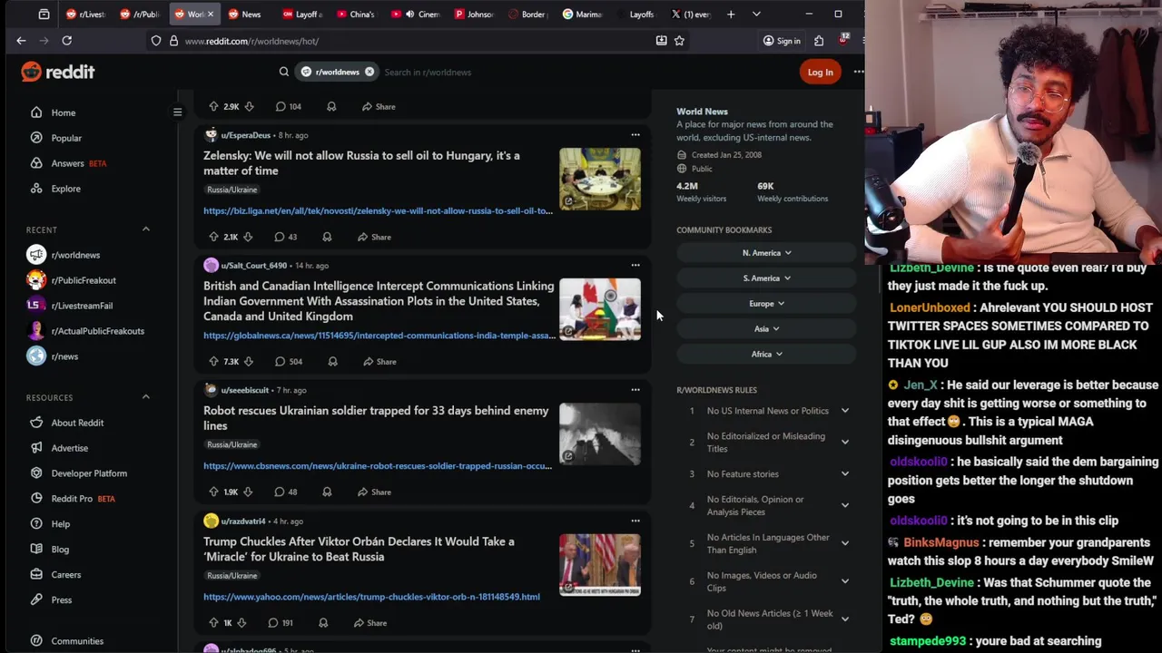Go back with browser back arrow
The image size is (1162, 653).
pyautogui.click(x=21, y=41)
